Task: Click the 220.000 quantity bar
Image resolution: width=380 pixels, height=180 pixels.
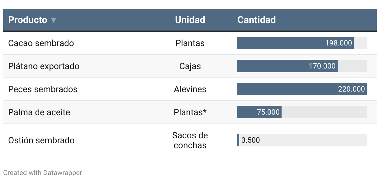Action: pos(302,89)
